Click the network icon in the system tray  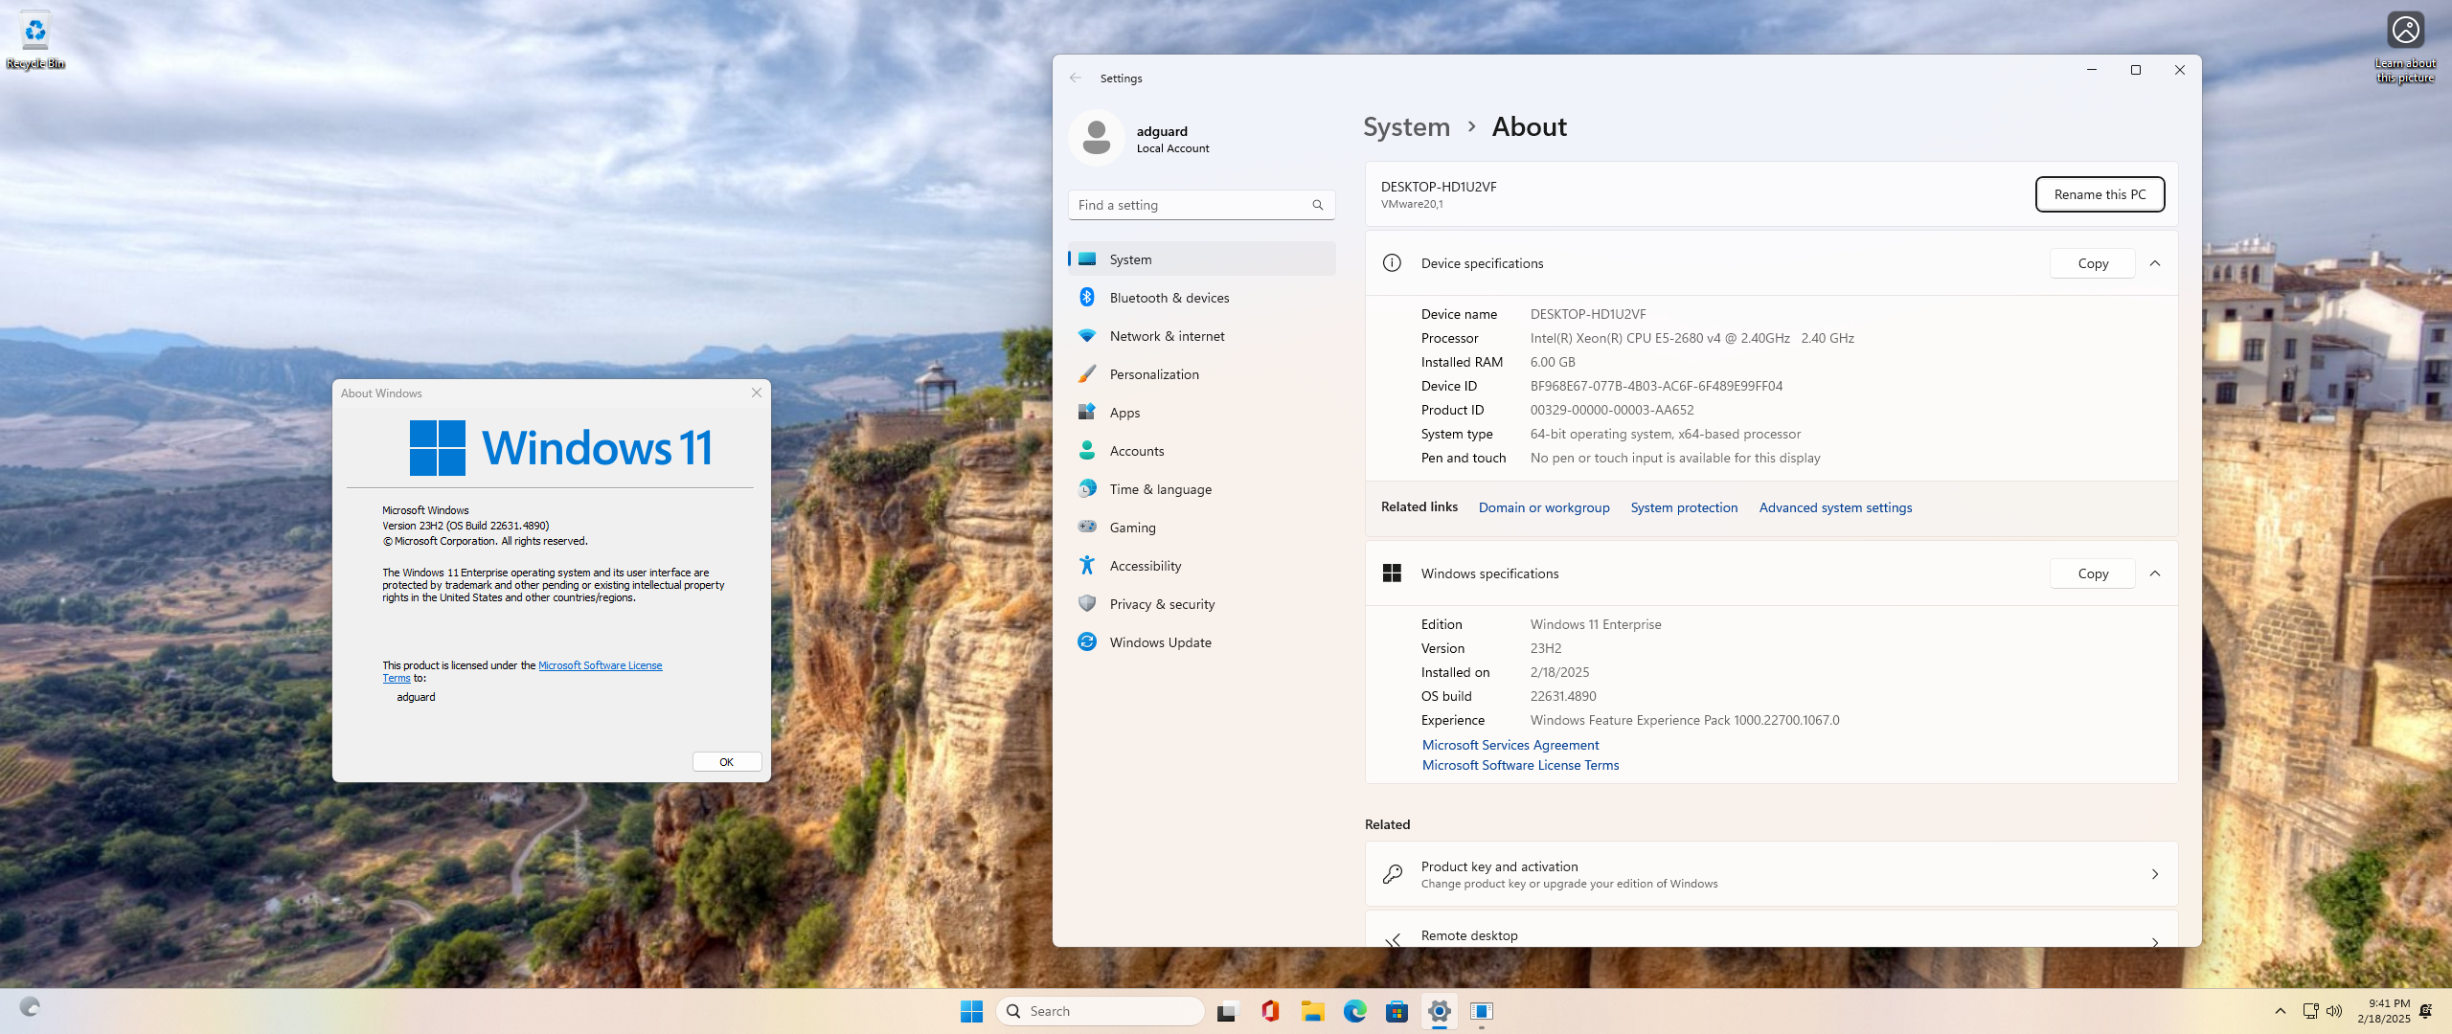coord(2310,1011)
